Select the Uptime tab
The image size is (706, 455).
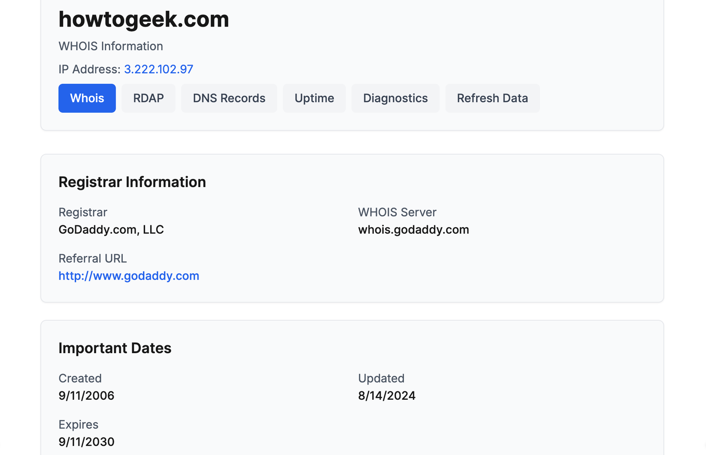(314, 98)
